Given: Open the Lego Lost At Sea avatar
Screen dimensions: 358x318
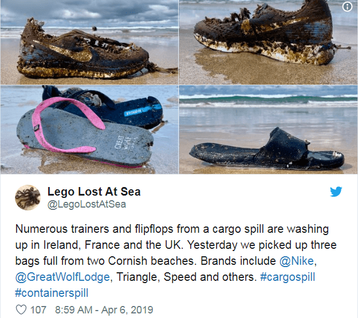Looking at the screenshot, I should [x=27, y=198].
